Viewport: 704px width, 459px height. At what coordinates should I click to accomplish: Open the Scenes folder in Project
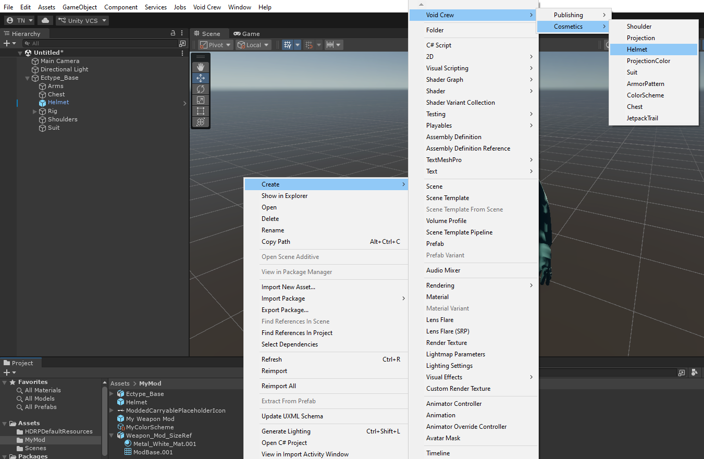point(35,448)
